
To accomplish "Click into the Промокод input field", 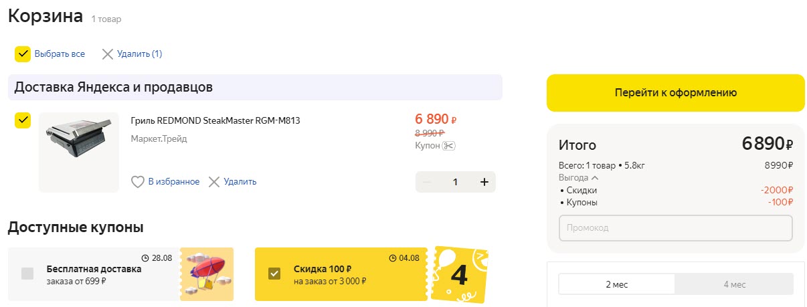I will point(675,228).
